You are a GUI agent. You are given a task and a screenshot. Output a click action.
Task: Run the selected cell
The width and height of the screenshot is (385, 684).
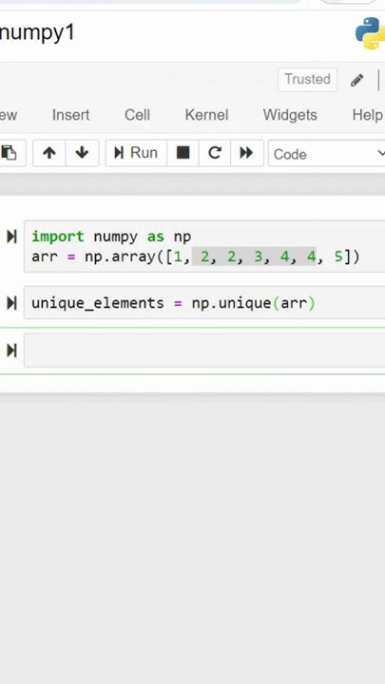136,153
